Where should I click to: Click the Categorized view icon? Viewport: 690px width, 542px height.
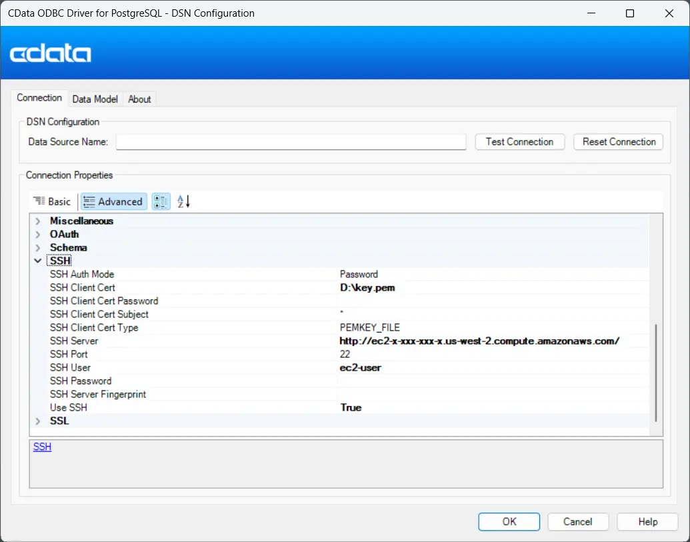161,201
